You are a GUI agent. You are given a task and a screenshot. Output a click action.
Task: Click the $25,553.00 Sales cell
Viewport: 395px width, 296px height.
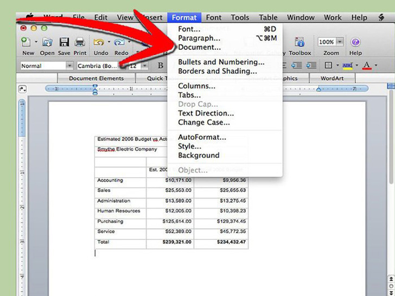pyautogui.click(x=170, y=192)
